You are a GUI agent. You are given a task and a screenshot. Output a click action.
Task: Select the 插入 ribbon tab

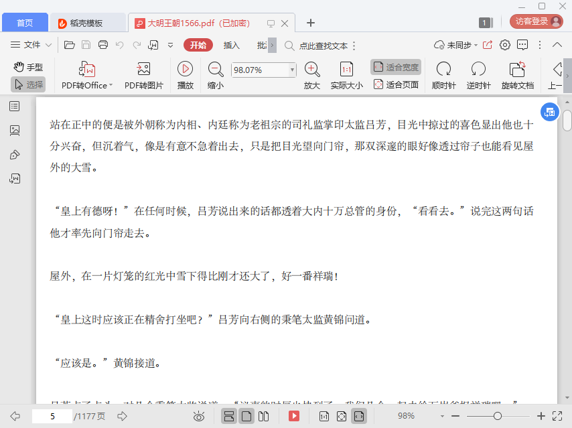click(x=231, y=46)
